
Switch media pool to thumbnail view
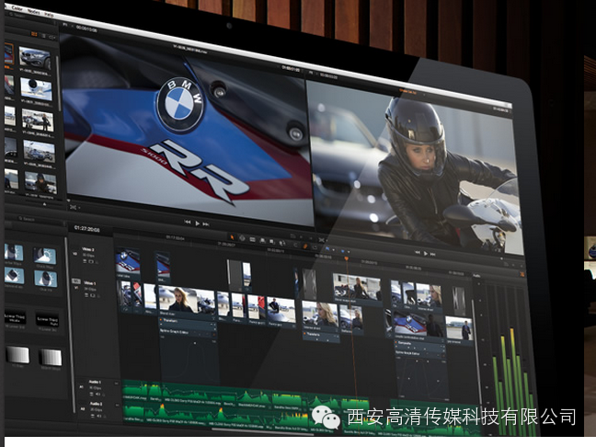coord(34,34)
